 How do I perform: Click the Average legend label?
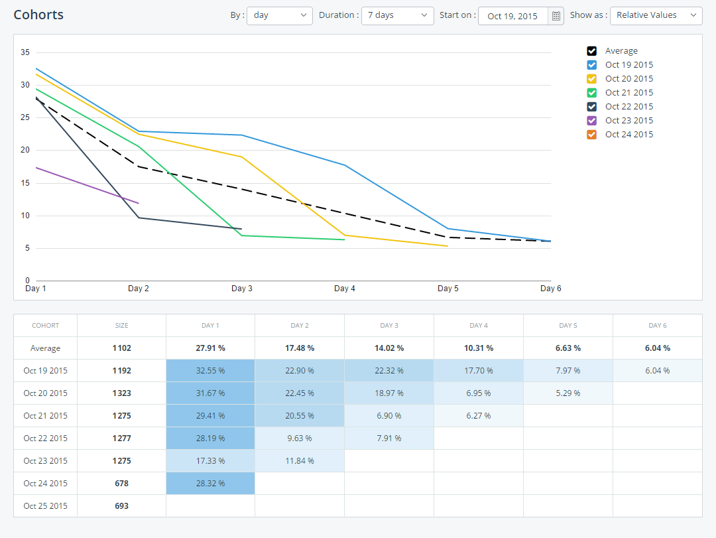[x=621, y=50]
